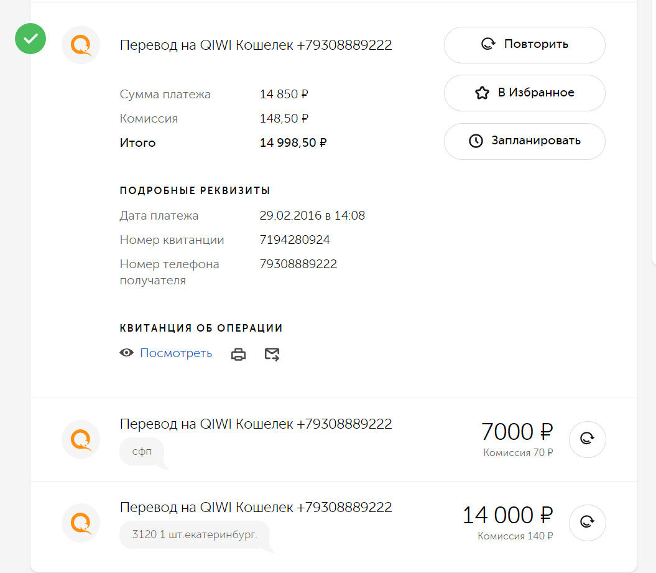Repeat the 7000 ₽ transfer using circular arrow

coord(587,439)
